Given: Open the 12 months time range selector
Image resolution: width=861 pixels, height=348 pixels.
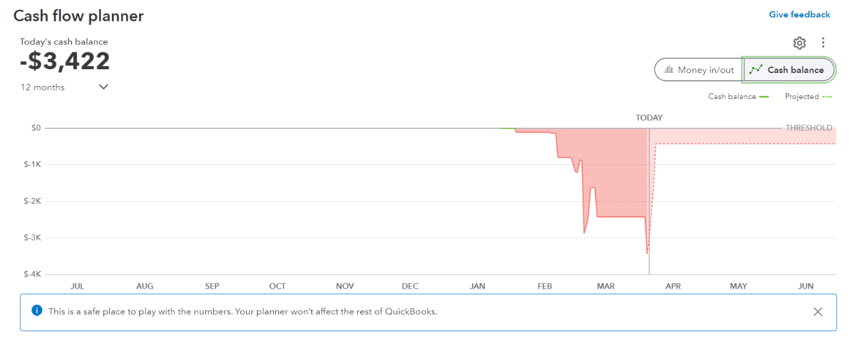Looking at the screenshot, I should 43,87.
